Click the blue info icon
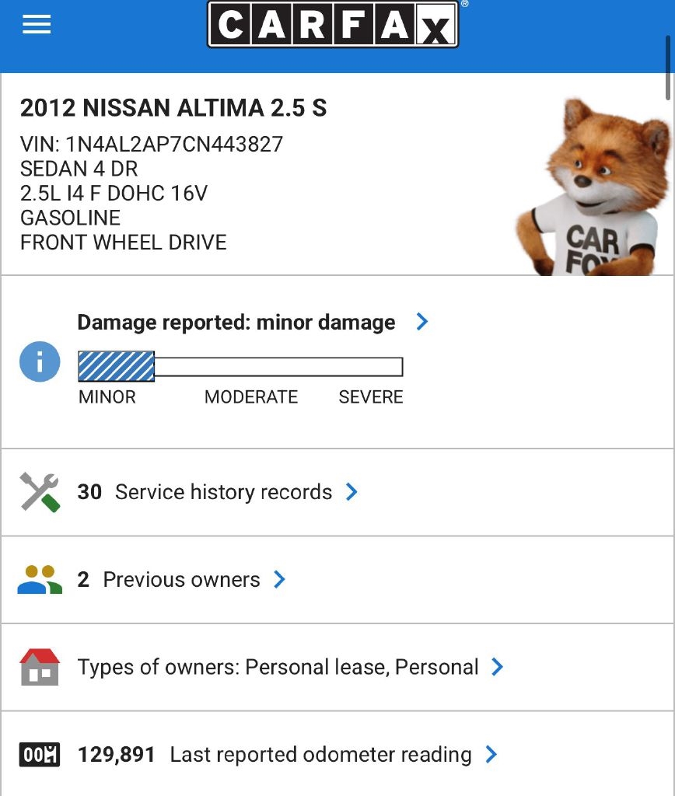The width and height of the screenshot is (675, 796). tap(40, 361)
